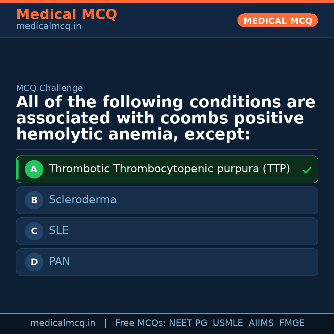
Task: Click the MCQ Challenge label
Action: click(49, 88)
